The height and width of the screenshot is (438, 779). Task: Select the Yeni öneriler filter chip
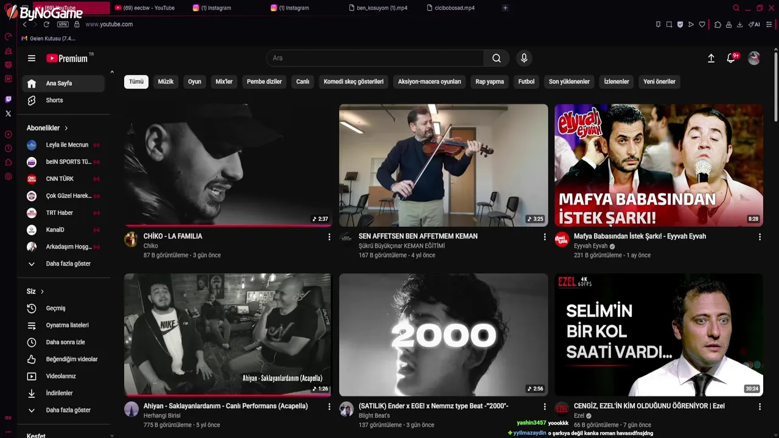(659, 82)
